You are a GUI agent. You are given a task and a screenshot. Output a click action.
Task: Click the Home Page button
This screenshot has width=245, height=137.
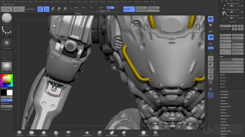[x=6, y=9]
